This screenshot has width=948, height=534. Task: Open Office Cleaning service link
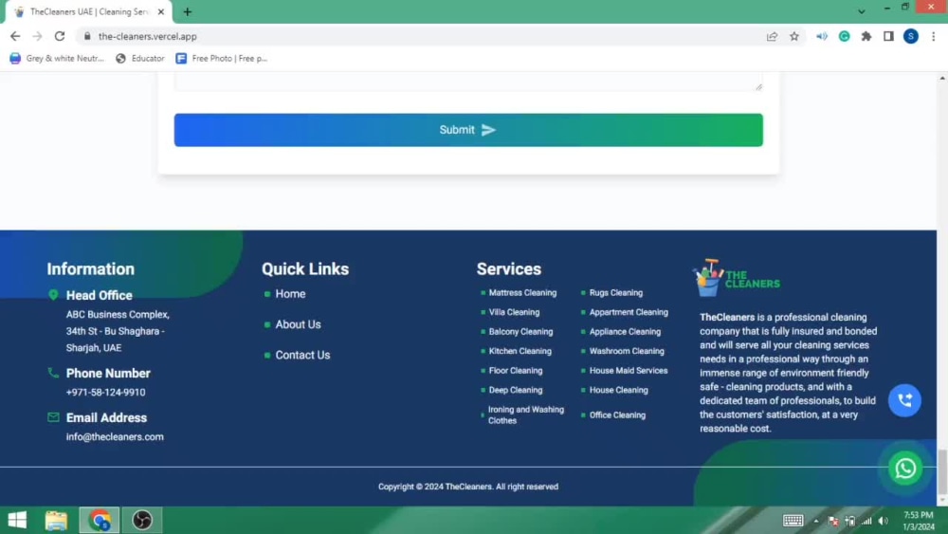click(x=617, y=414)
